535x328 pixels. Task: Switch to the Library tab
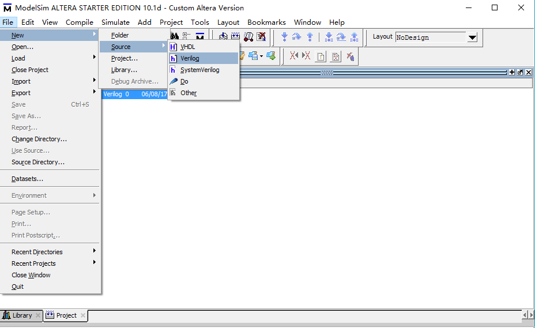click(x=21, y=315)
